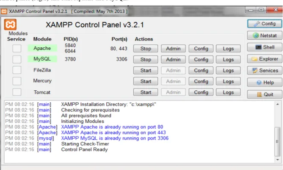This screenshot has height=170, width=283.
Task: Open the Explorer folder button
Action: (x=265, y=59)
